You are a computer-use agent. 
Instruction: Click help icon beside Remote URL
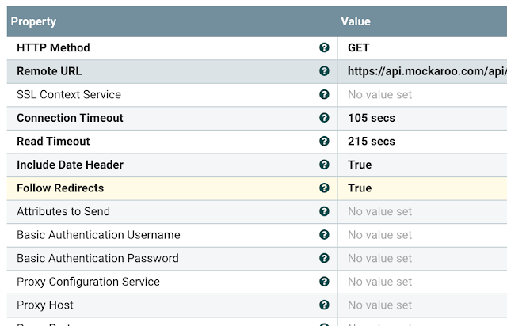324,71
